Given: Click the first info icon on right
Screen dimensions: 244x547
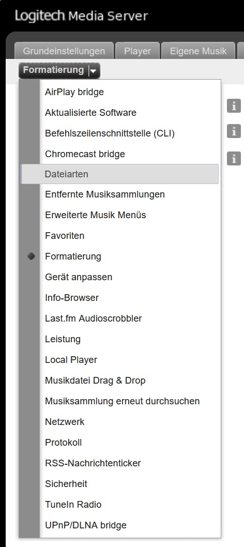Looking at the screenshot, I should [x=234, y=105].
